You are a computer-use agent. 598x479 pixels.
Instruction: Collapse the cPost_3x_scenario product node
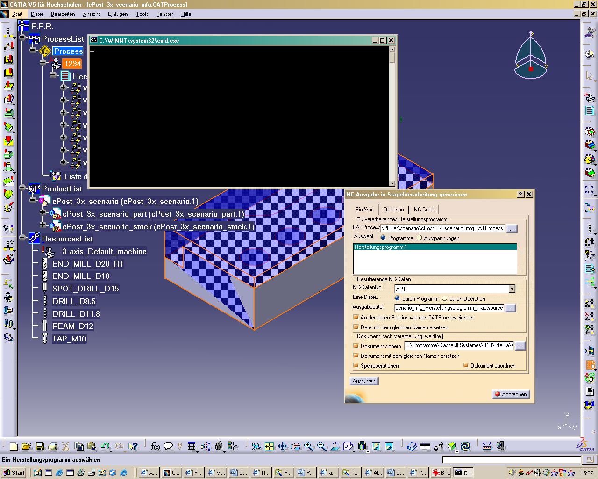pos(33,201)
